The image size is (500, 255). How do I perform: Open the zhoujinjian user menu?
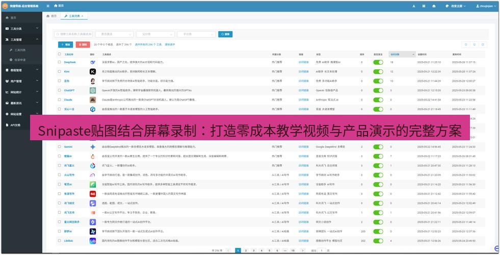click(x=486, y=6)
